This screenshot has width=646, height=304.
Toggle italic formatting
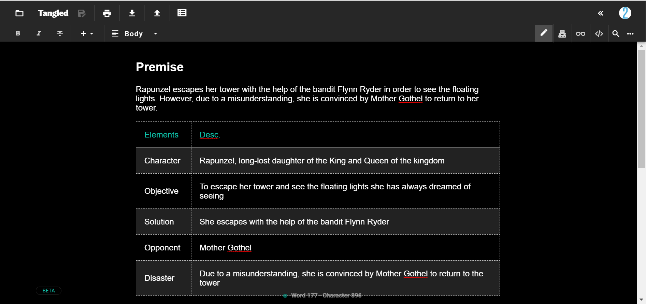point(39,33)
